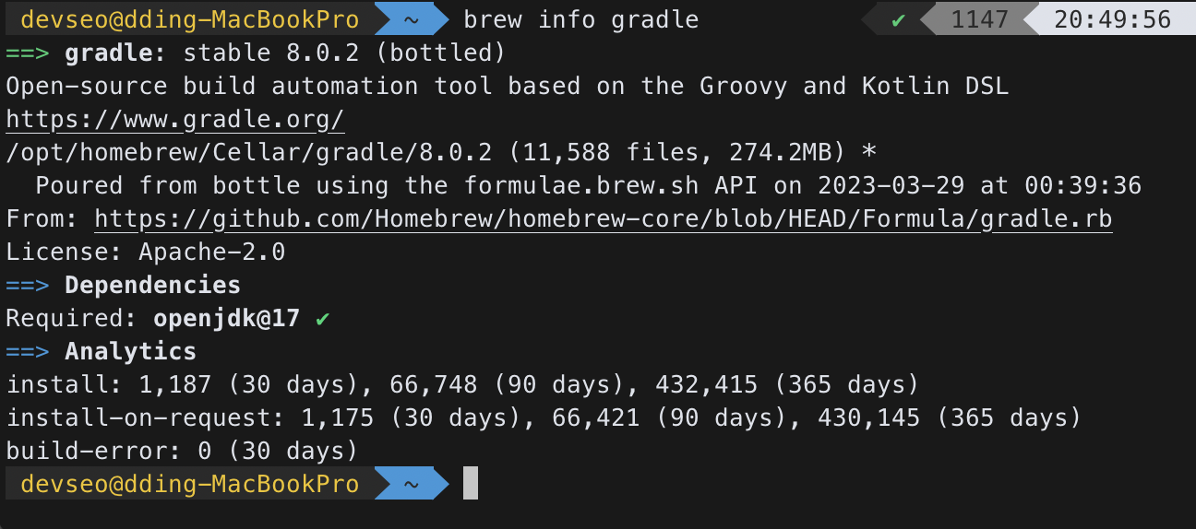Click the '430,145 (365 days)' value
This screenshot has width=1196, height=529.
950,418
